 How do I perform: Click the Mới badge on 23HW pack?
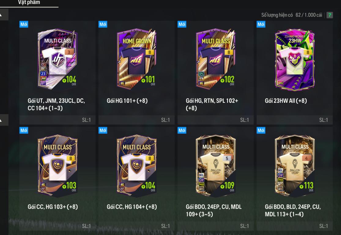[x=261, y=24]
